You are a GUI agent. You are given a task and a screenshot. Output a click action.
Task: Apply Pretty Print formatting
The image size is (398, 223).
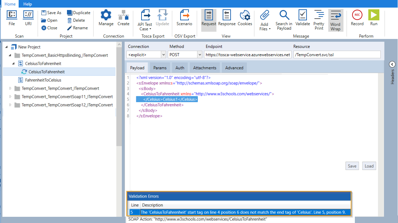pyautogui.click(x=319, y=20)
